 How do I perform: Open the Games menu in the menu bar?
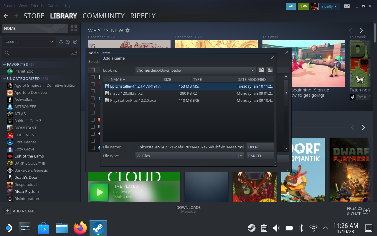pyautogui.click(x=53, y=6)
